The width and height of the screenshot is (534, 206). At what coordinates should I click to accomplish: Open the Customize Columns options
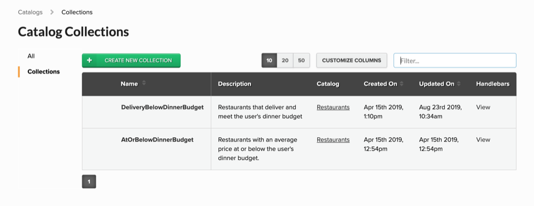(x=351, y=60)
